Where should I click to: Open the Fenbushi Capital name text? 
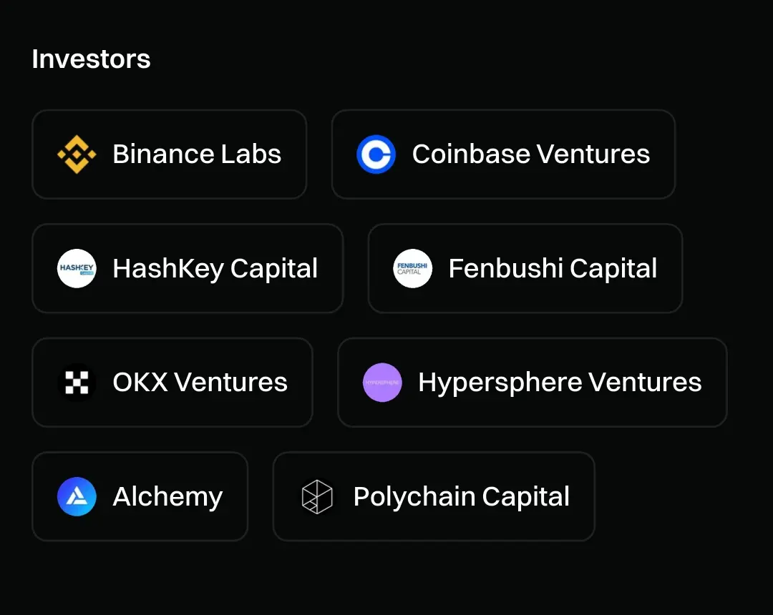(553, 269)
